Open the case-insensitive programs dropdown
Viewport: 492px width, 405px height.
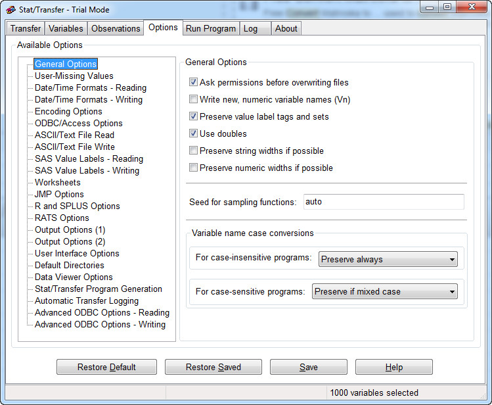pyautogui.click(x=388, y=259)
